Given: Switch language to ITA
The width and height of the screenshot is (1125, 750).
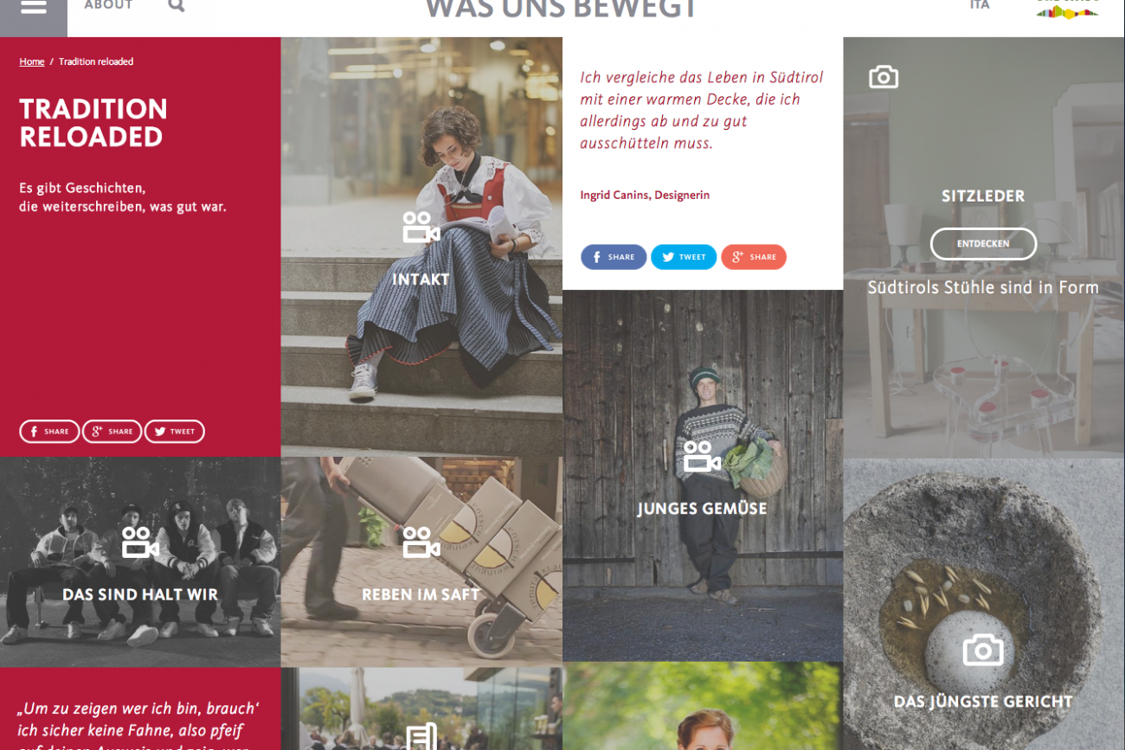Looking at the screenshot, I should (980, 5).
